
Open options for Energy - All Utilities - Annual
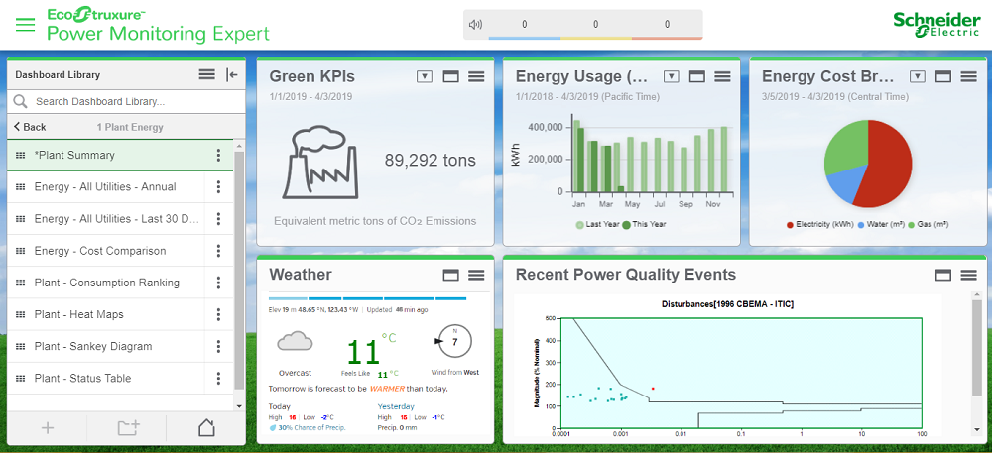tap(218, 187)
